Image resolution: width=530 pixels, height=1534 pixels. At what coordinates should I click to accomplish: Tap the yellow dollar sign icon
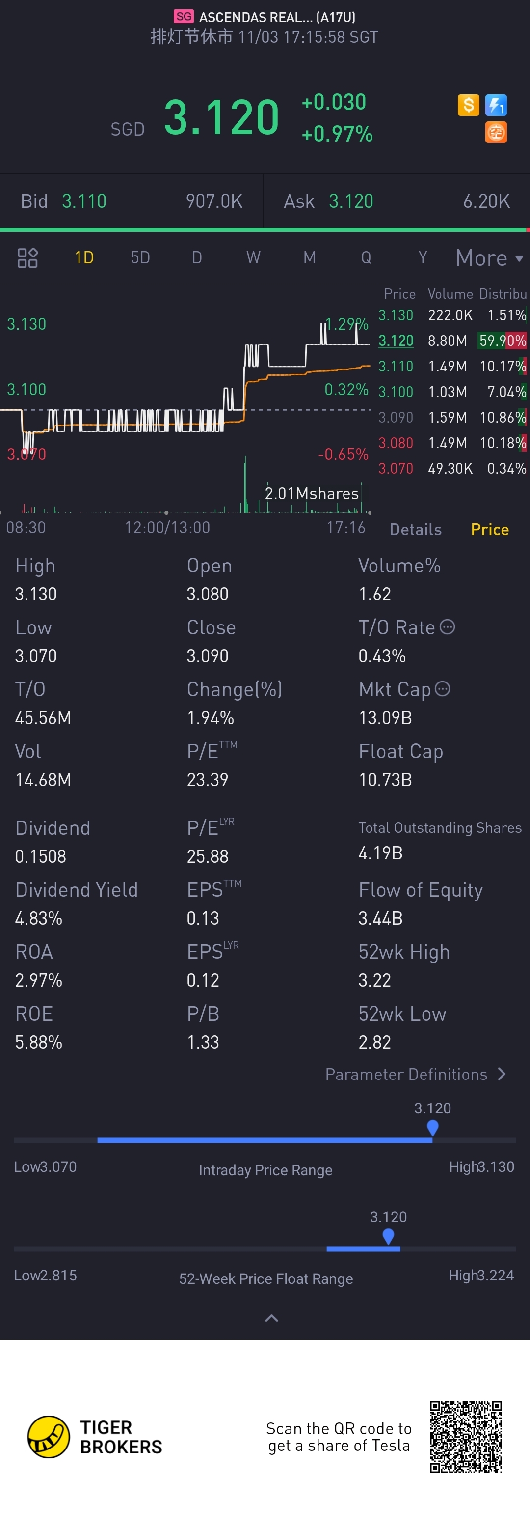pyautogui.click(x=468, y=106)
